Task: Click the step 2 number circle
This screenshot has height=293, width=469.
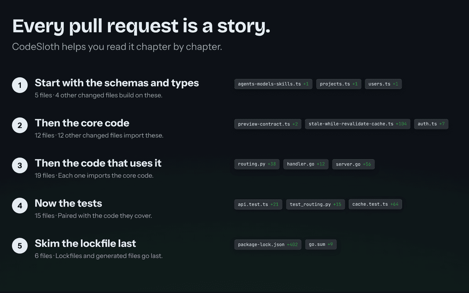Action: [20, 125]
